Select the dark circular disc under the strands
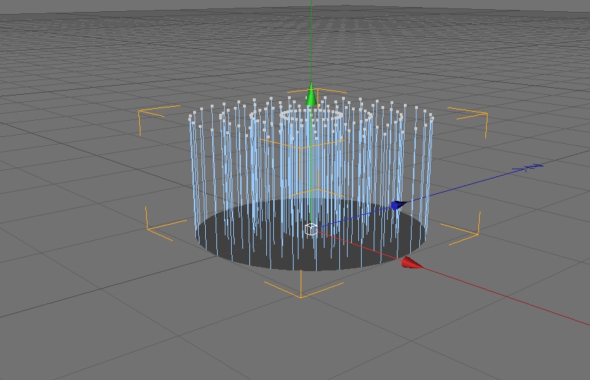The image size is (590, 380). click(x=312, y=235)
